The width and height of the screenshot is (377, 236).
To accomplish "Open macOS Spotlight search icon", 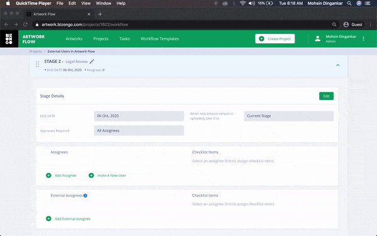I will click(x=349, y=3).
